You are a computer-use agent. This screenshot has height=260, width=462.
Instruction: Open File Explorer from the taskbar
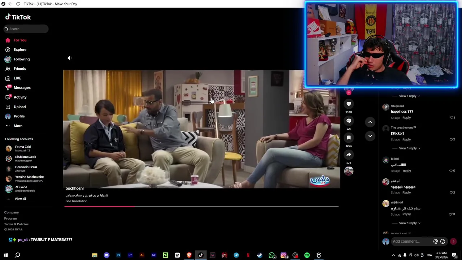pos(95,255)
